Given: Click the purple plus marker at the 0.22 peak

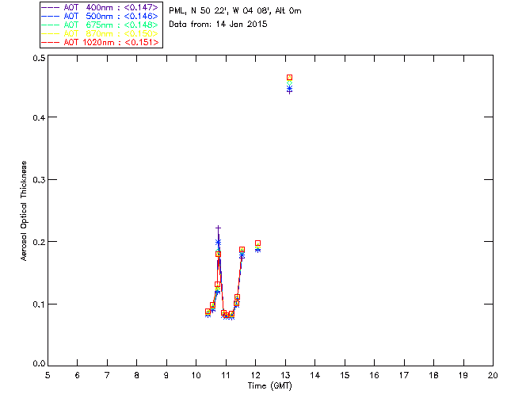Looking at the screenshot, I should [x=219, y=228].
